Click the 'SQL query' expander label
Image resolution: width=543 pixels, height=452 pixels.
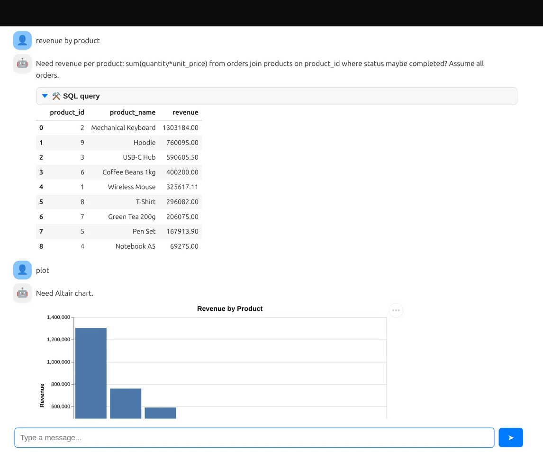(81, 96)
